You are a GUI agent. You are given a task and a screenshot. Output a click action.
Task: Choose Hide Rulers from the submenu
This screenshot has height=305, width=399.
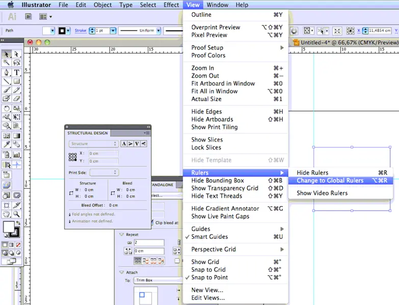(x=340, y=172)
